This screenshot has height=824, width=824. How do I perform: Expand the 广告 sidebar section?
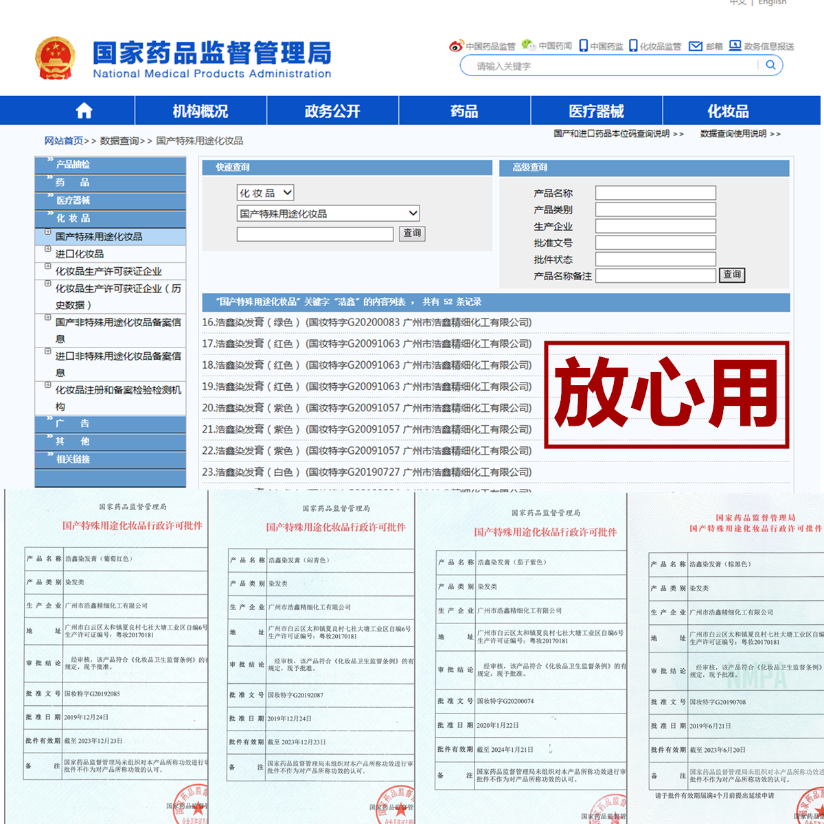click(x=111, y=424)
